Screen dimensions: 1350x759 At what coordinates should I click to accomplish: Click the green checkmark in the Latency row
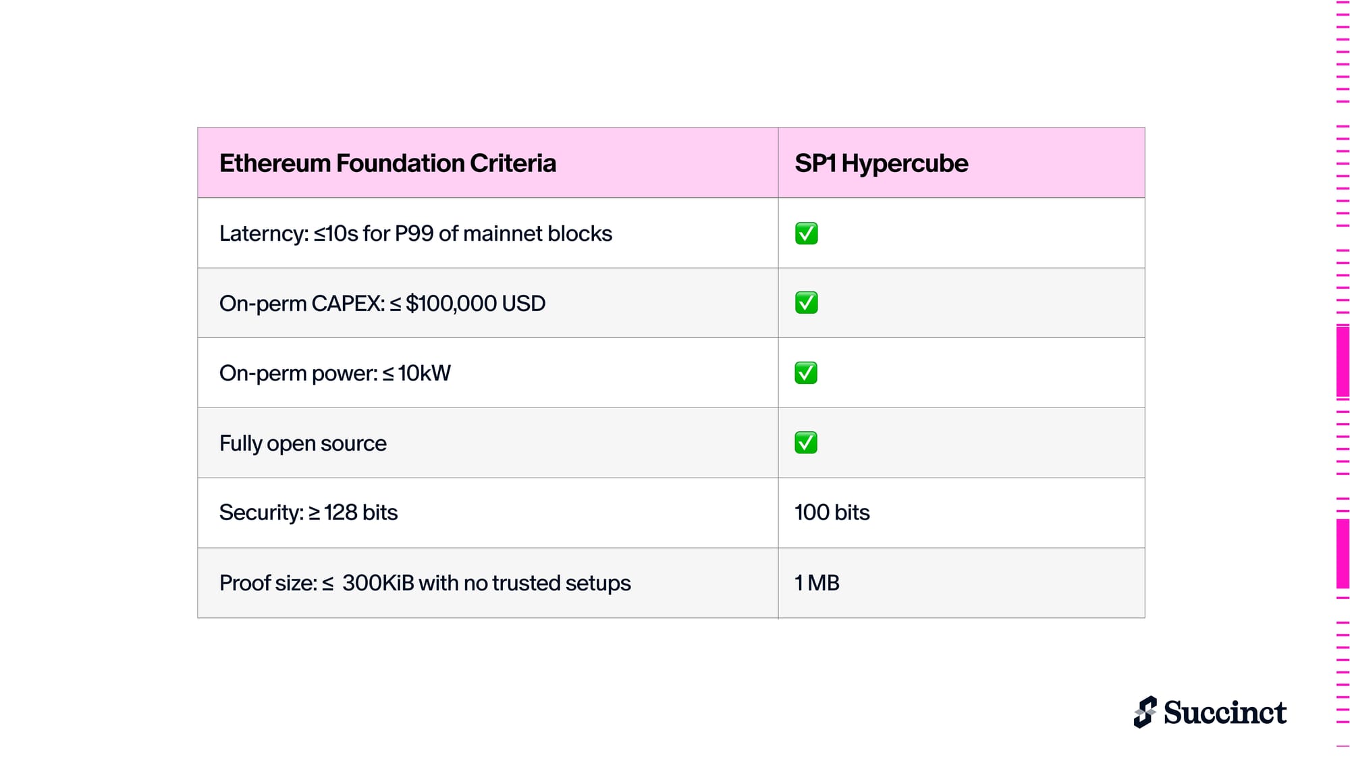[x=806, y=233]
